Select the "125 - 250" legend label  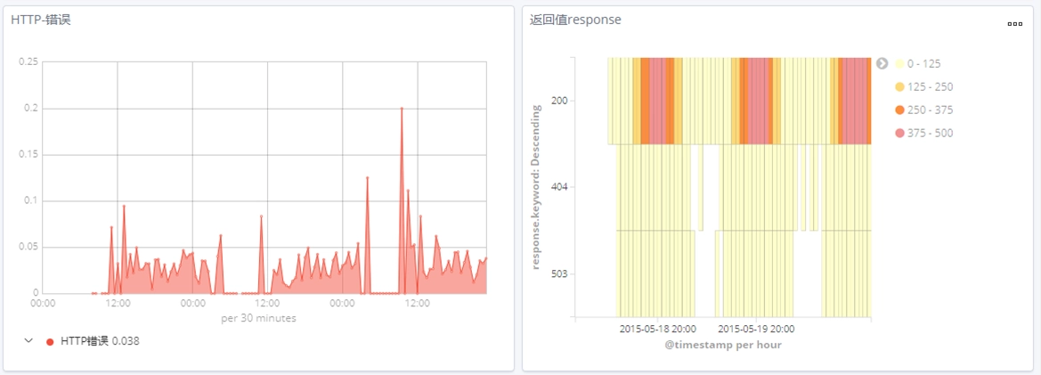pyautogui.click(x=930, y=87)
